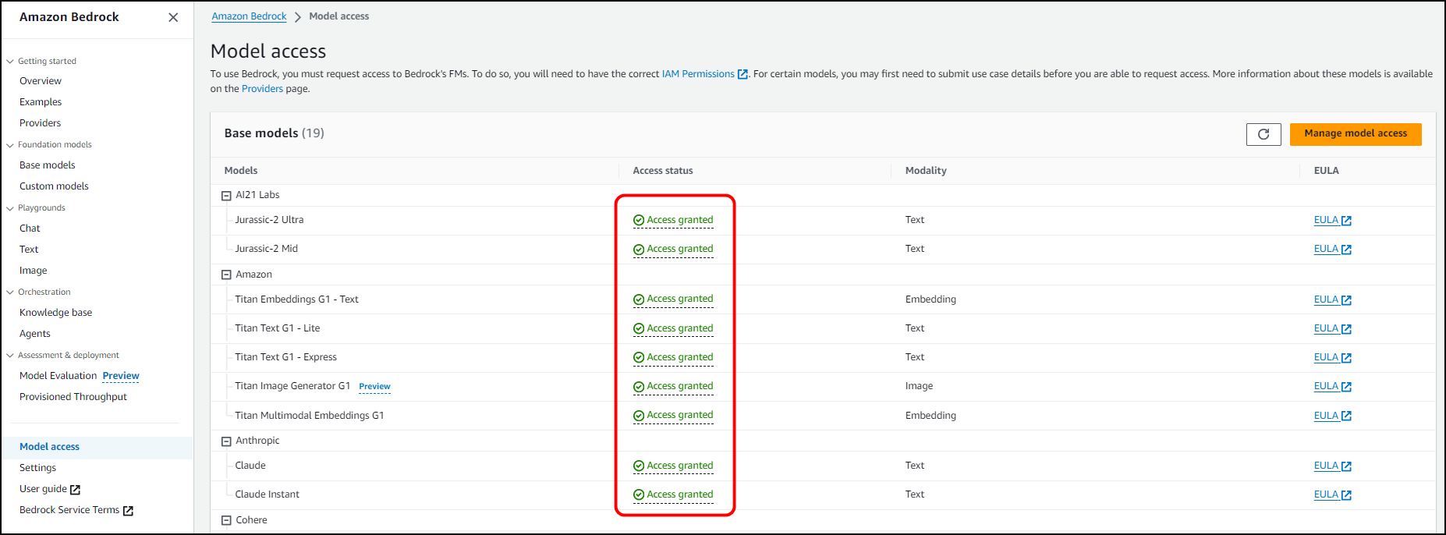The height and width of the screenshot is (535, 1446).
Task: Collapse the Foundation models section
Action: click(10, 145)
